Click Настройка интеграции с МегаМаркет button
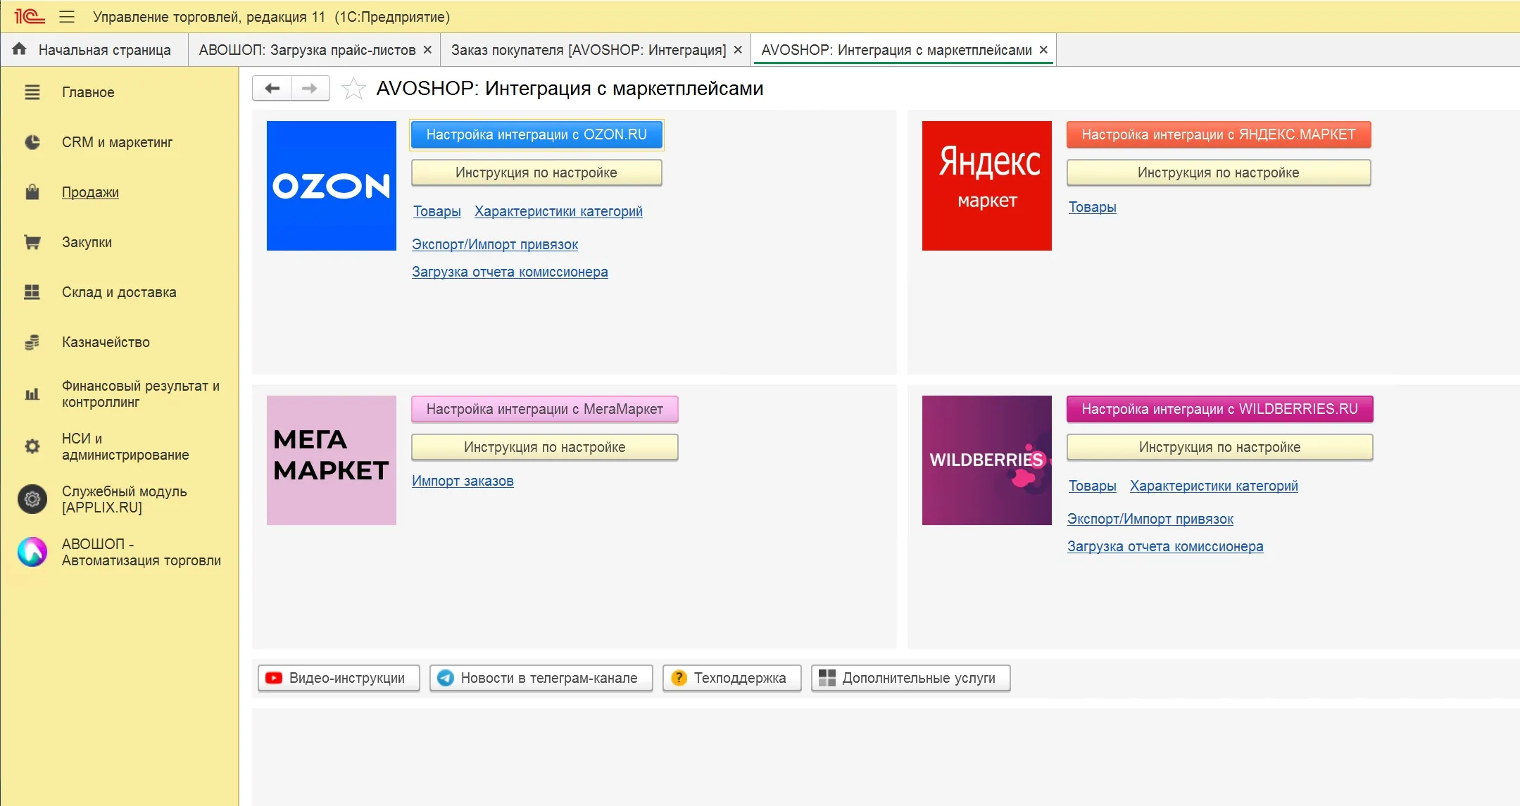1520x806 pixels. click(545, 409)
